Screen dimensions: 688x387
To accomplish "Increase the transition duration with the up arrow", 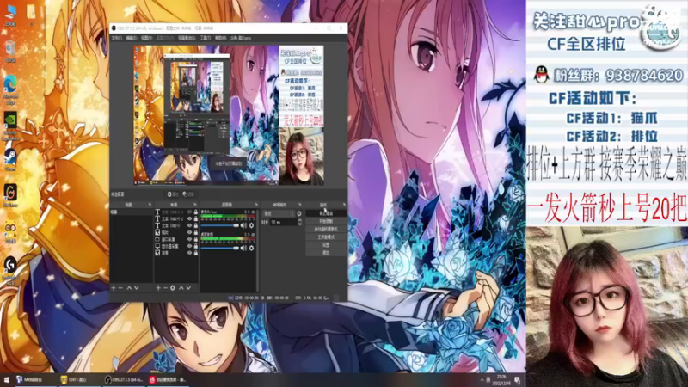I will coord(299,220).
